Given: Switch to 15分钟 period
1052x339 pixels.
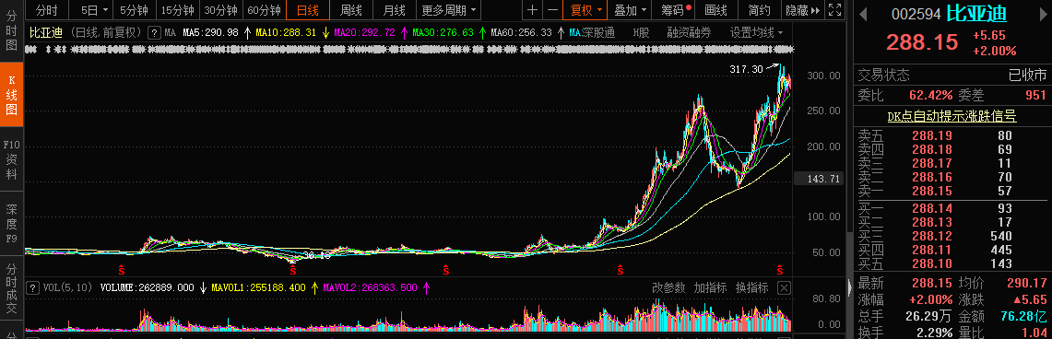Looking at the screenshot, I should (x=178, y=10).
